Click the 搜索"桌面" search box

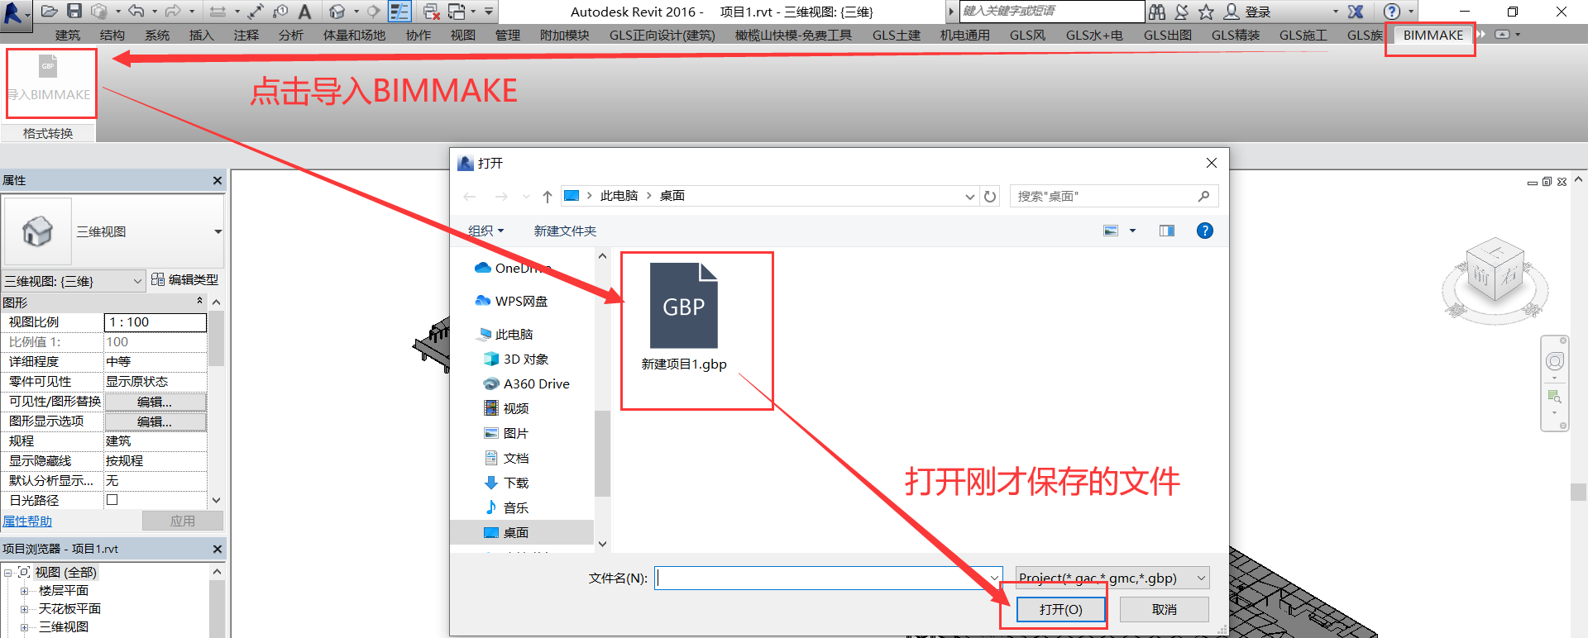pyautogui.click(x=1113, y=196)
